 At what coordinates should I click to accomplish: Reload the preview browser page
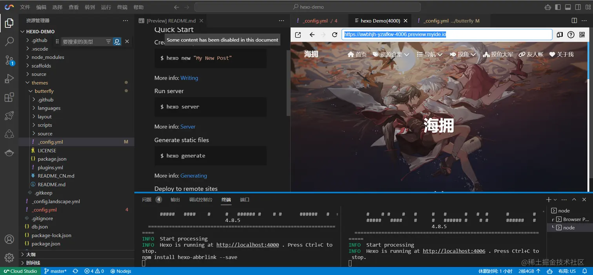coord(335,35)
